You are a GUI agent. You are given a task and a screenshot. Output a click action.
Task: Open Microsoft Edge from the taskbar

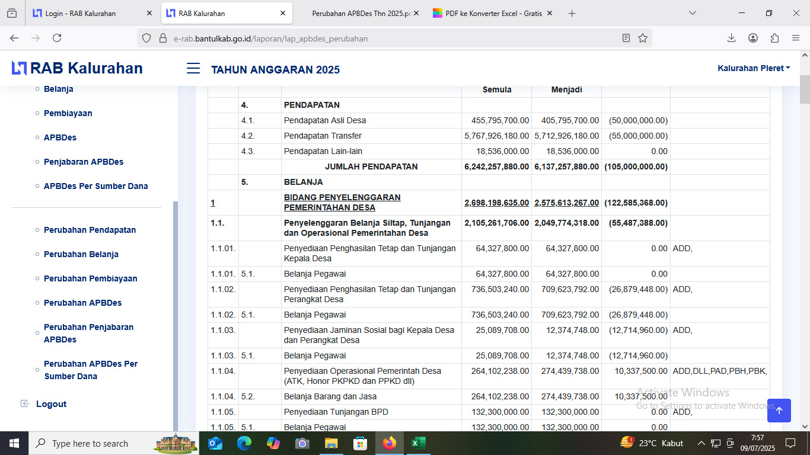[x=244, y=443]
